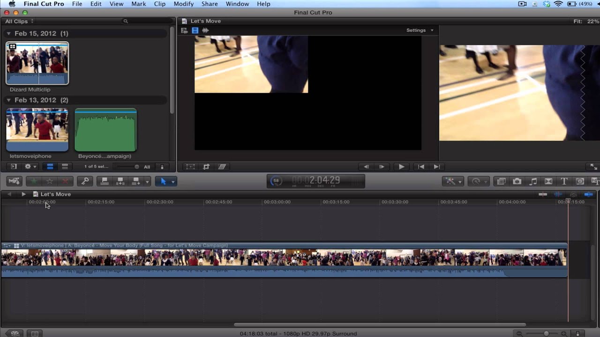Connect selected clip to primary storyline
The image size is (600, 337).
105,181
